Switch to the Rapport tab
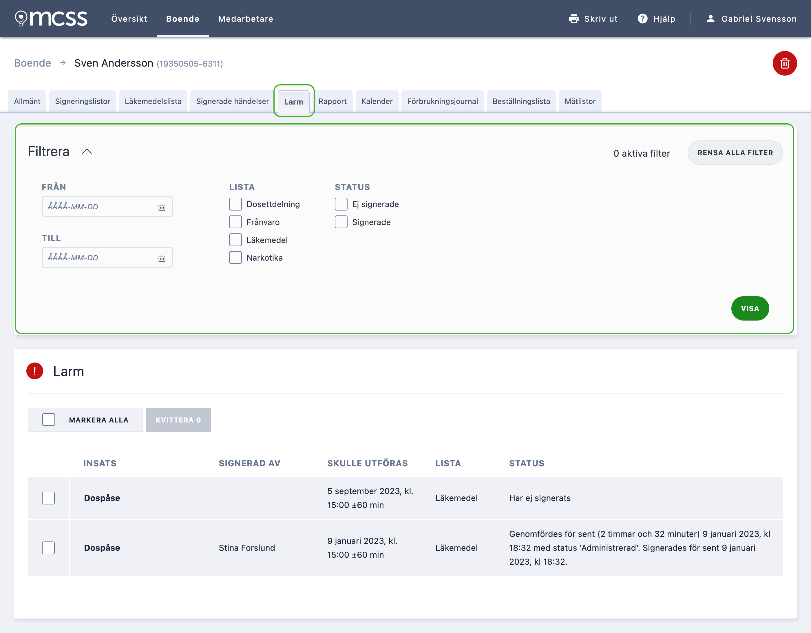The height and width of the screenshot is (633, 811). pyautogui.click(x=332, y=101)
